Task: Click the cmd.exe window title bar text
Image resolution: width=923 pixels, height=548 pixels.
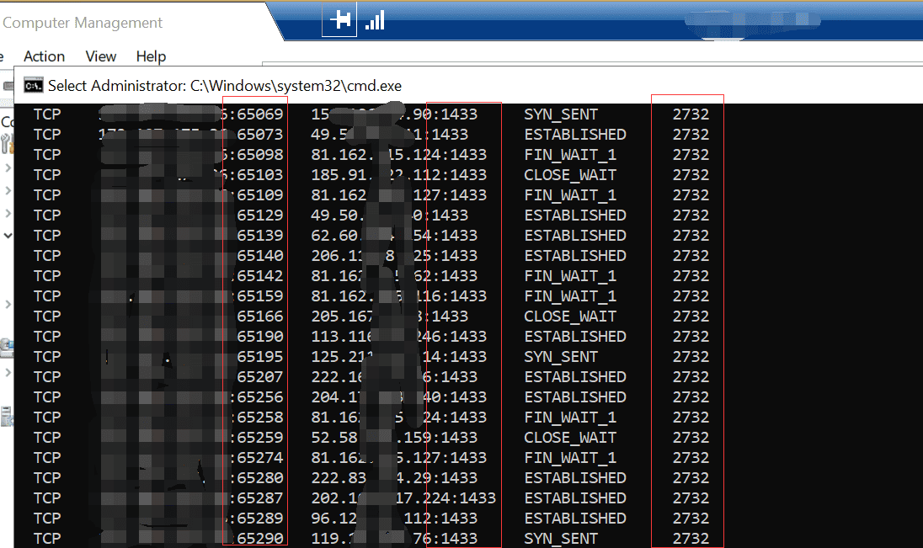Action: [225, 86]
